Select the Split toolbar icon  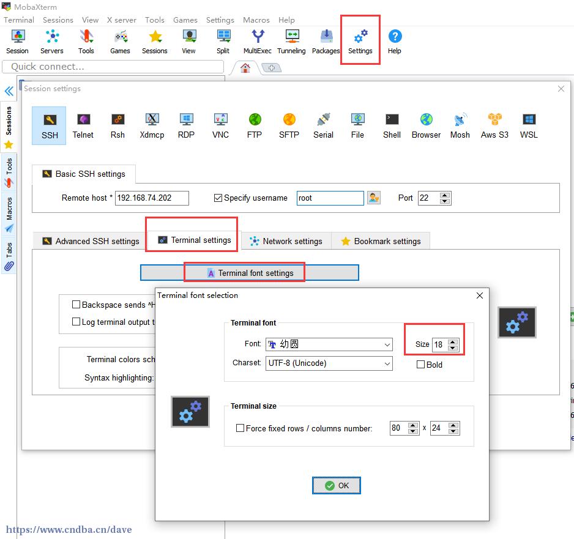coord(223,42)
